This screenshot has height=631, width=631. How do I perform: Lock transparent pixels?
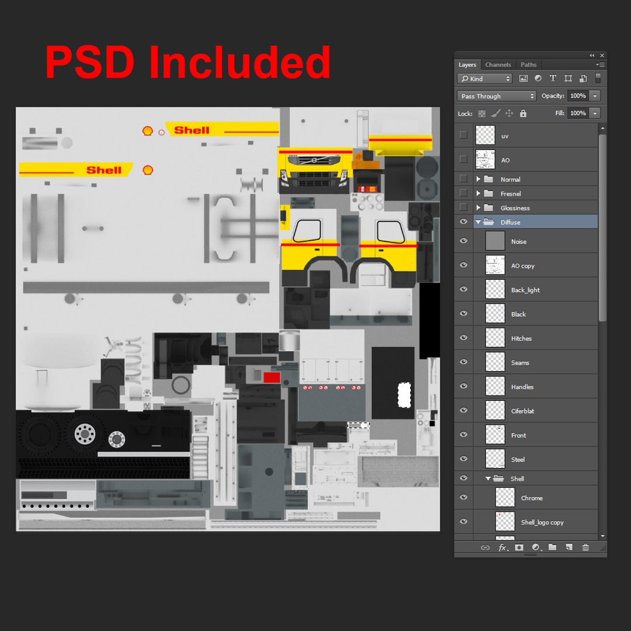[481, 113]
